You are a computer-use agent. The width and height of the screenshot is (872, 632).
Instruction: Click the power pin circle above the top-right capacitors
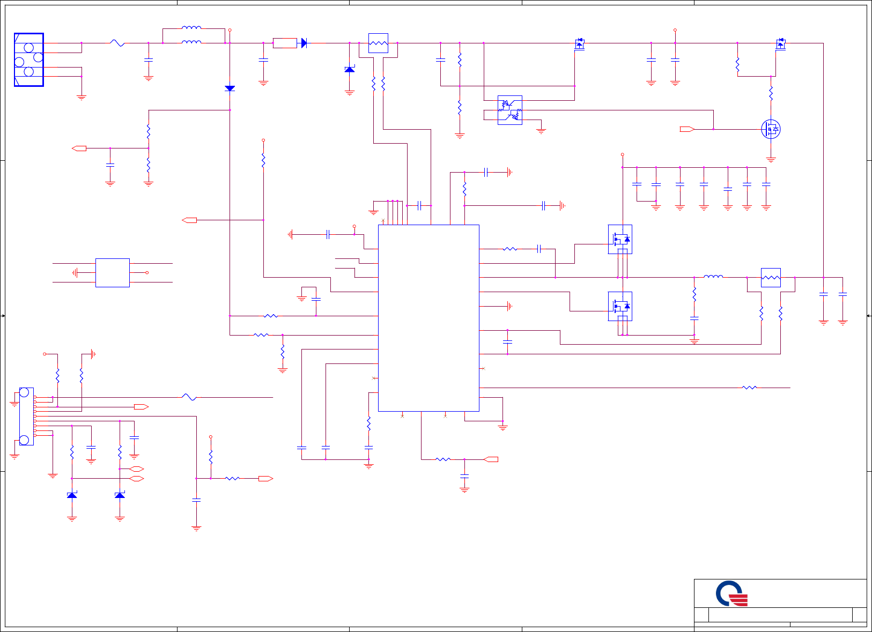pyautogui.click(x=675, y=30)
